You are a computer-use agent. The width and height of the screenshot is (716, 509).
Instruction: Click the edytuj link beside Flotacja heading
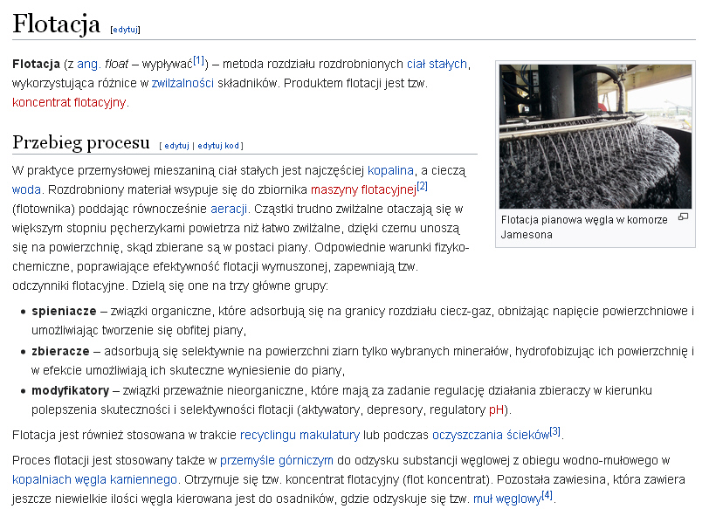(x=125, y=30)
